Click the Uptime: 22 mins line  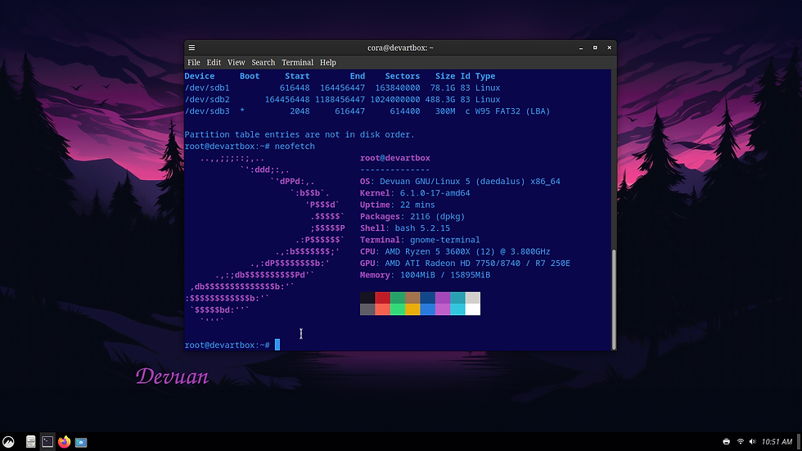[x=398, y=205]
